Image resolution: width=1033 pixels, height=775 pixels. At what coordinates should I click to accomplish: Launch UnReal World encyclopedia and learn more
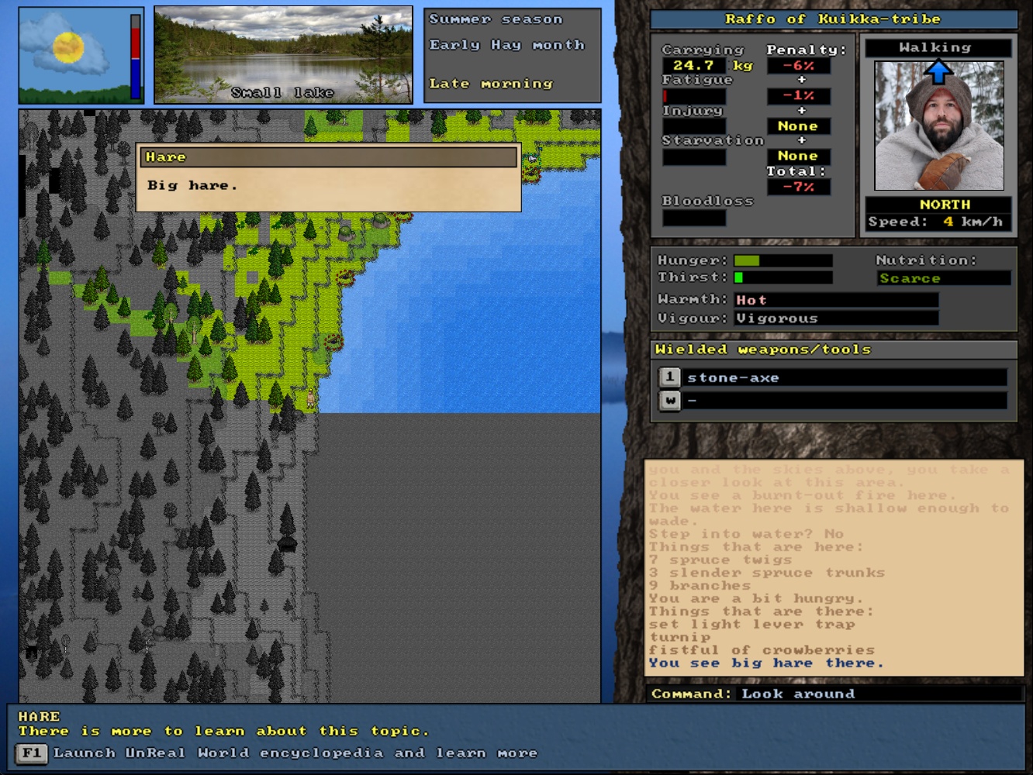tap(295, 753)
